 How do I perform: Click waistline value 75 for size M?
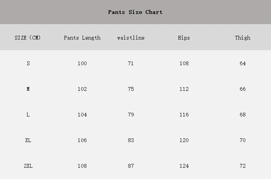point(131,89)
